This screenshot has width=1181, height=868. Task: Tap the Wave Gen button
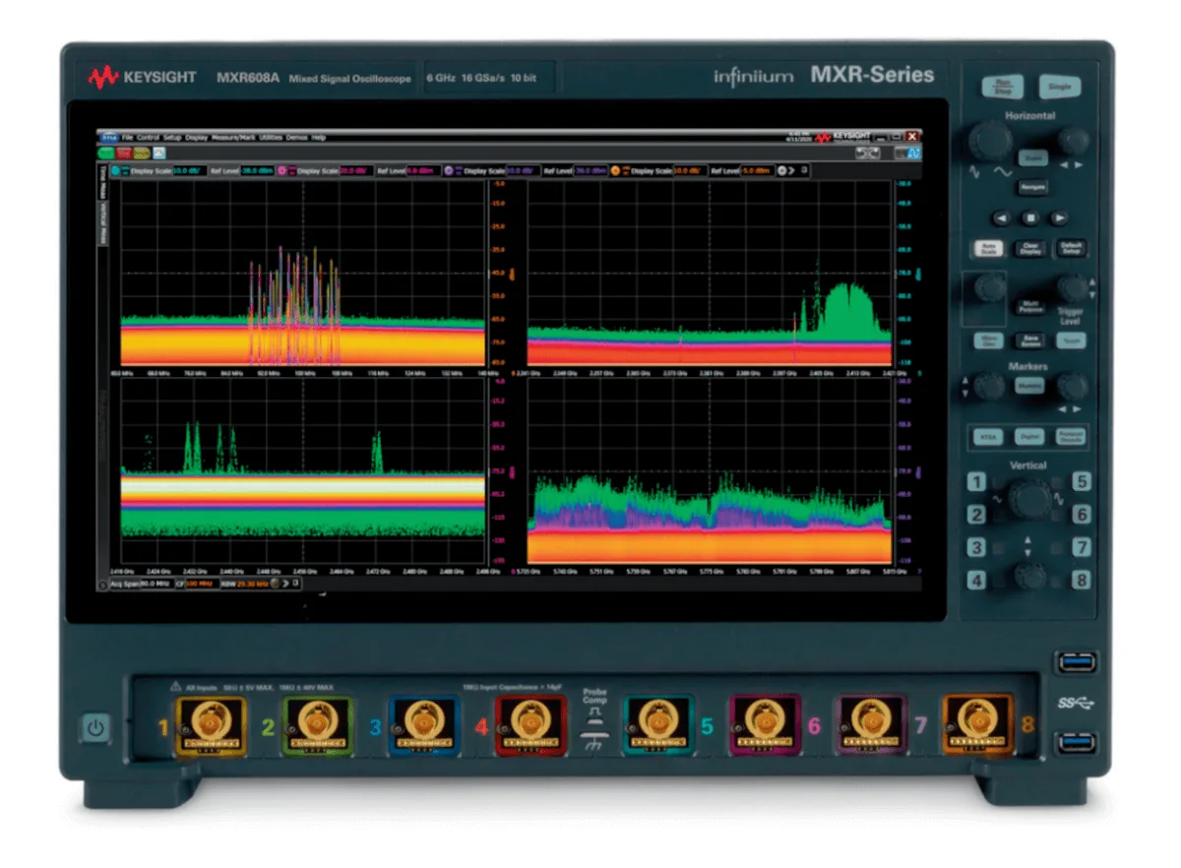pyautogui.click(x=989, y=341)
